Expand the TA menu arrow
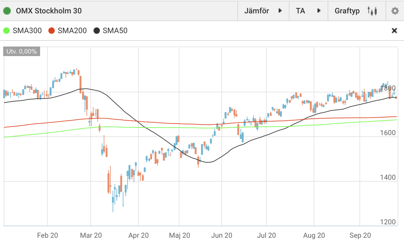This screenshot has width=404, height=246. coord(319,11)
